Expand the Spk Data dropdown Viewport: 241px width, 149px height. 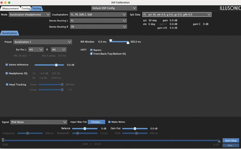(177, 15)
